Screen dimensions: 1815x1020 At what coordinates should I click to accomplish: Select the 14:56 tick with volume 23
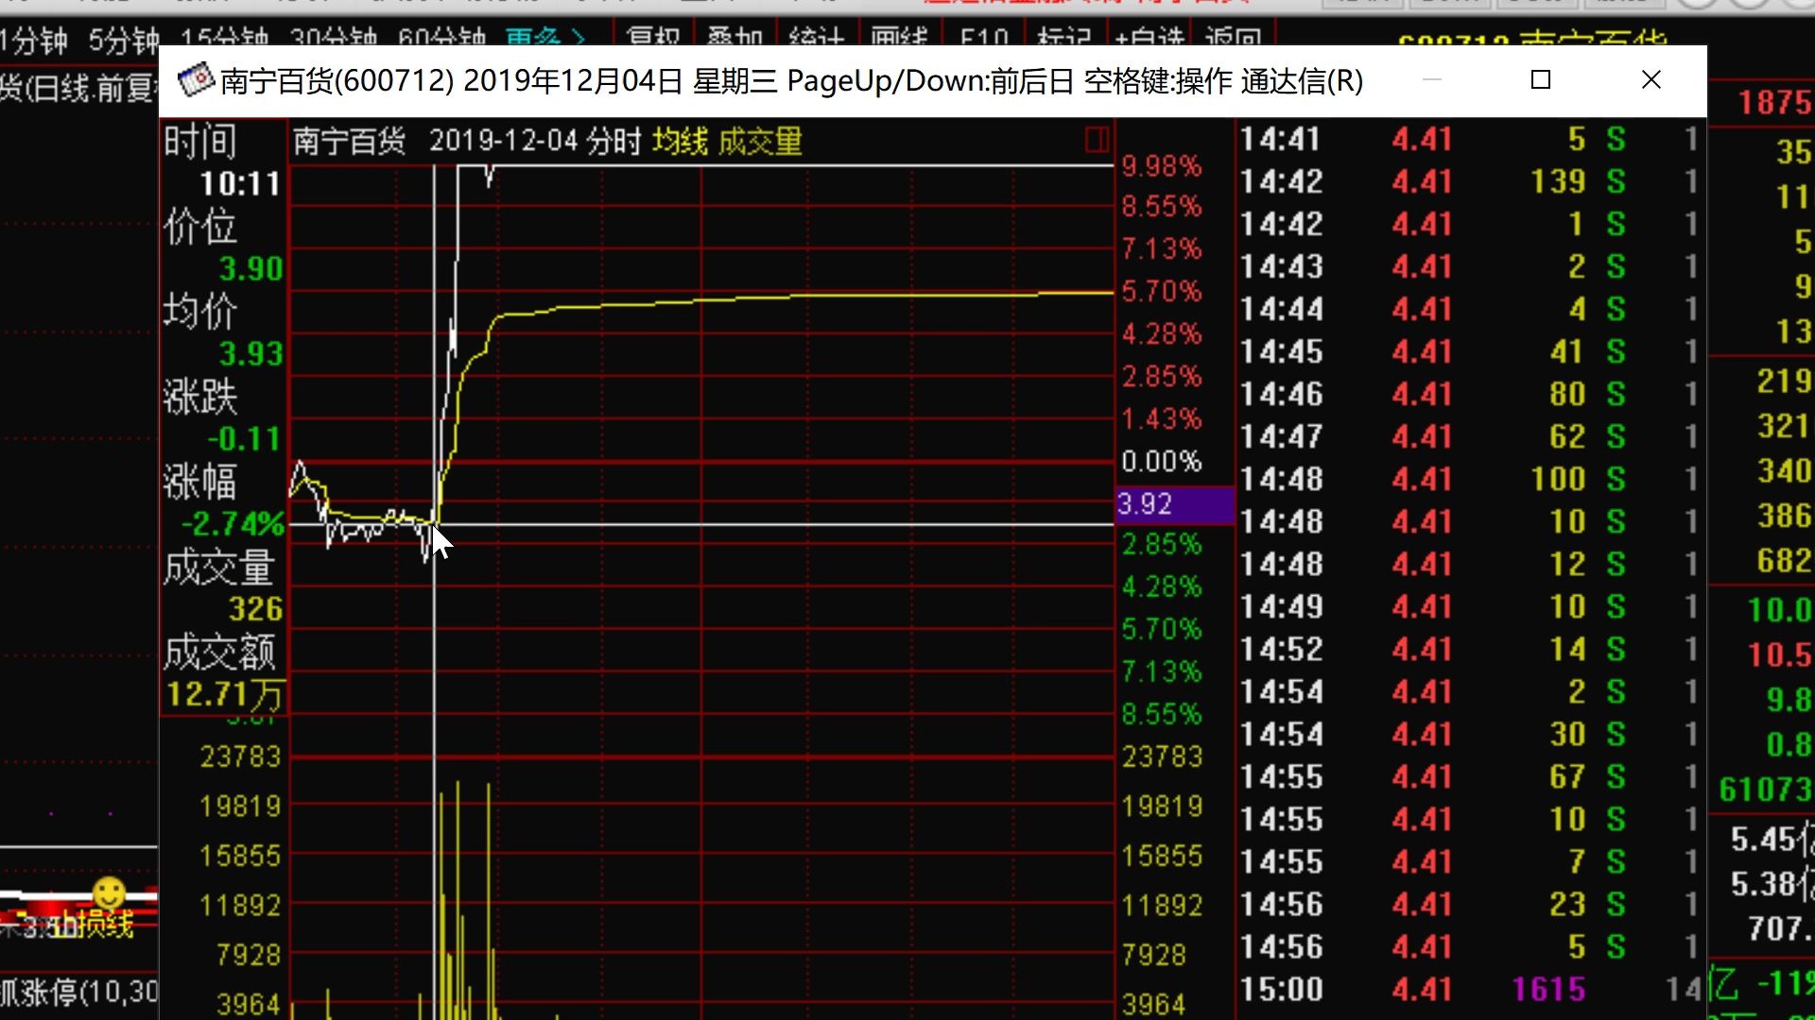coord(1471,905)
